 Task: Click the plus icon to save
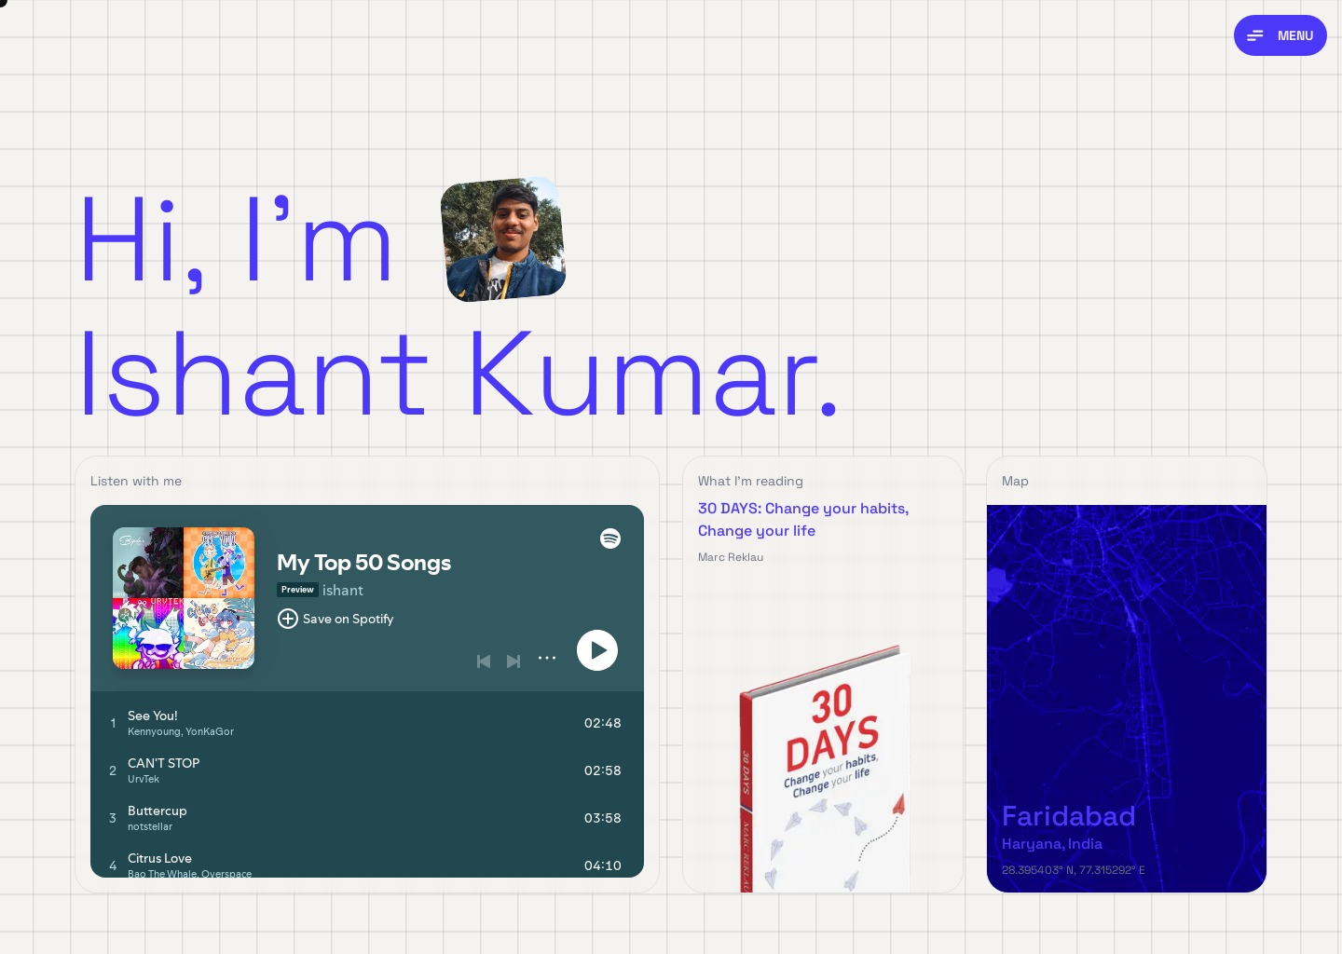(288, 619)
